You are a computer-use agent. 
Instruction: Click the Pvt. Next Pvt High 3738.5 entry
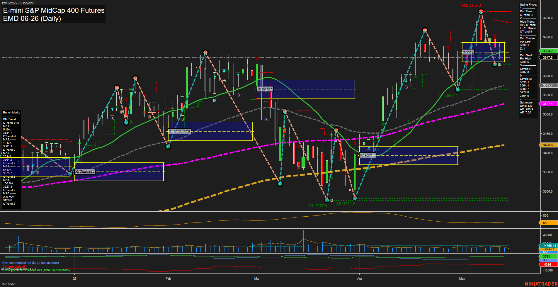(527, 59)
